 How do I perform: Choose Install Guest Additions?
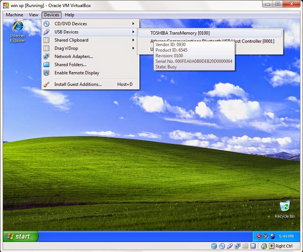91,84
